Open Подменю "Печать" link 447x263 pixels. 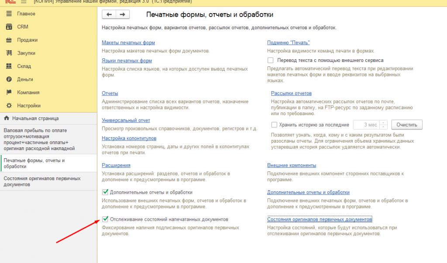pos(289,42)
